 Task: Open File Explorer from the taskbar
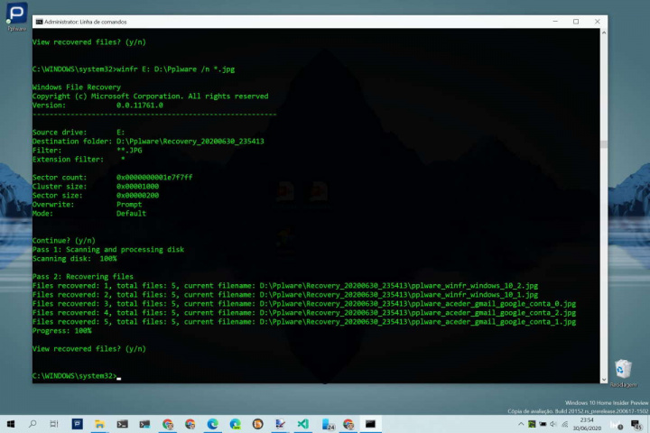tap(99, 423)
